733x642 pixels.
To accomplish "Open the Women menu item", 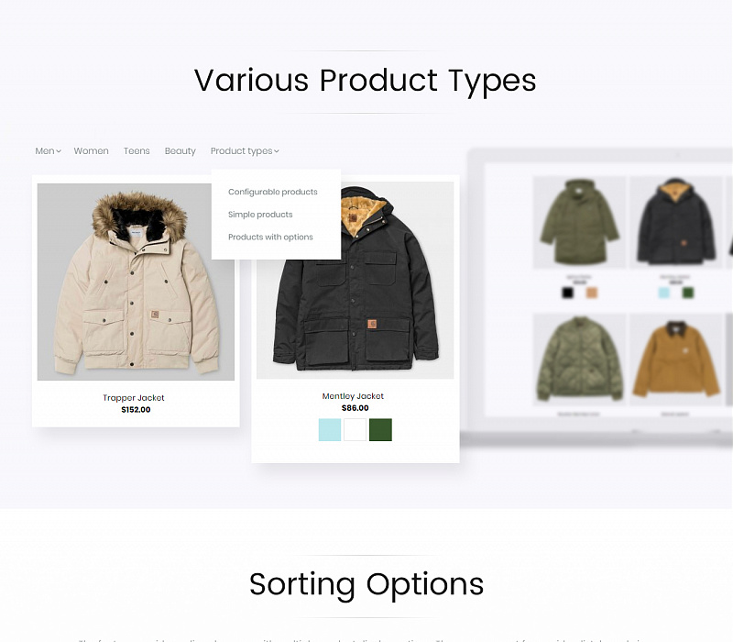I will [x=91, y=150].
